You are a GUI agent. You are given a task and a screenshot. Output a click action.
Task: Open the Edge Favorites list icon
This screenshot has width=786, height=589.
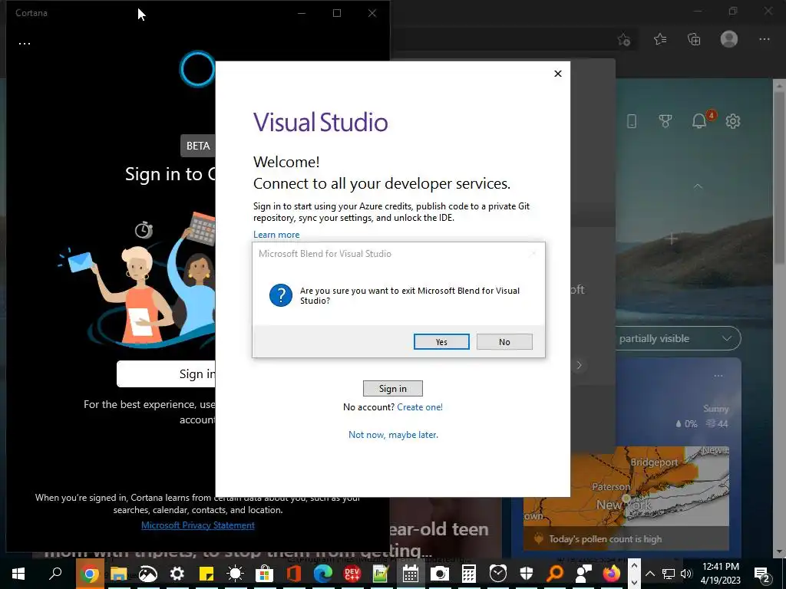[660, 39]
